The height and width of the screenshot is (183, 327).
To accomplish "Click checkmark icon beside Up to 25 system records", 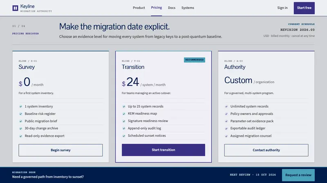I will coord(124,107).
